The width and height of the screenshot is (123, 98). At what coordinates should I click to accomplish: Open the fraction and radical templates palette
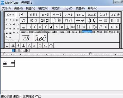click(24, 20)
